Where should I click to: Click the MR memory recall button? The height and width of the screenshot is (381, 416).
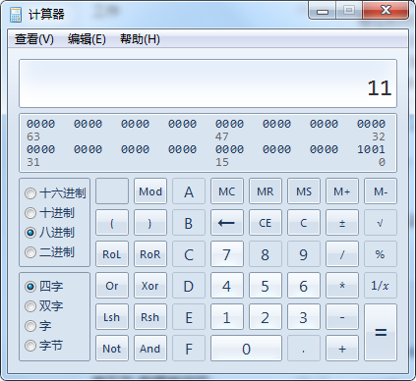(x=266, y=191)
